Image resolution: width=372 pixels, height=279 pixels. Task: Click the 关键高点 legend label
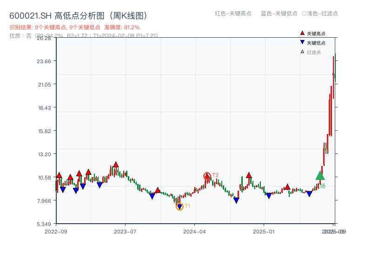(x=316, y=33)
